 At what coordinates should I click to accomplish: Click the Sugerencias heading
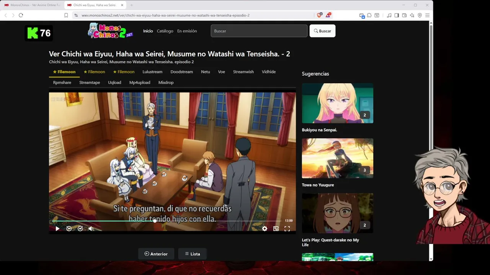315,74
